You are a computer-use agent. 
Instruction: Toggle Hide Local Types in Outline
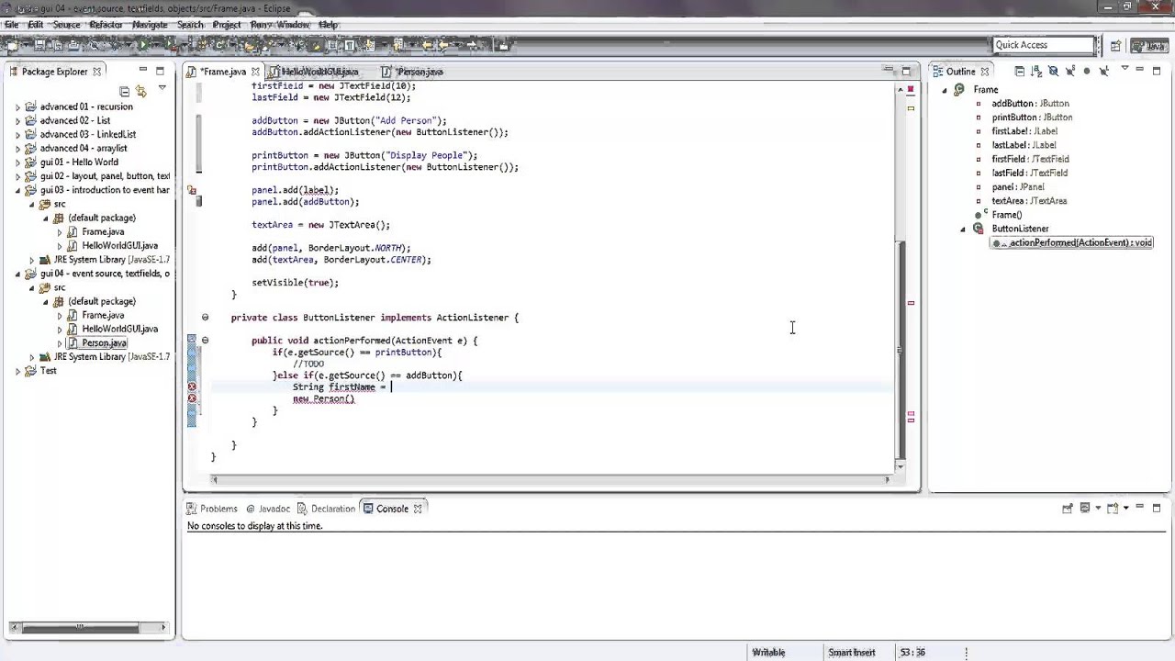[1103, 71]
